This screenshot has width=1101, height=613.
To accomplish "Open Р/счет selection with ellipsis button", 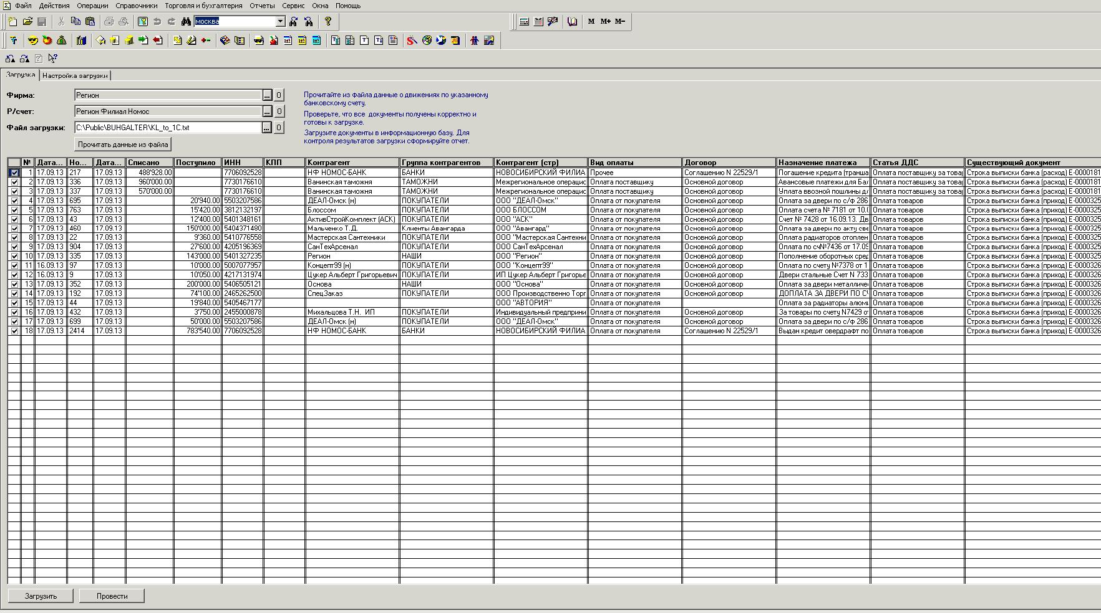I will (267, 112).
